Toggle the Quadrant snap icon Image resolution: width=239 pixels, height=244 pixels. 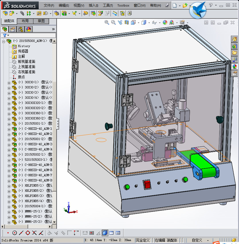point(28,233)
